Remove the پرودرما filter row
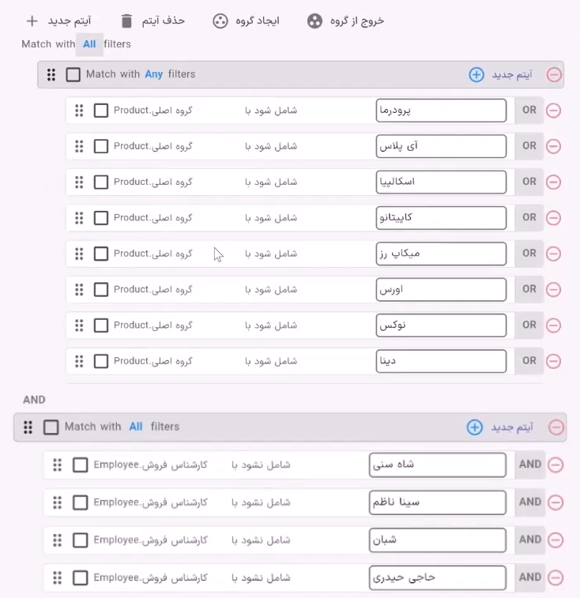The height and width of the screenshot is (598, 580). point(553,111)
